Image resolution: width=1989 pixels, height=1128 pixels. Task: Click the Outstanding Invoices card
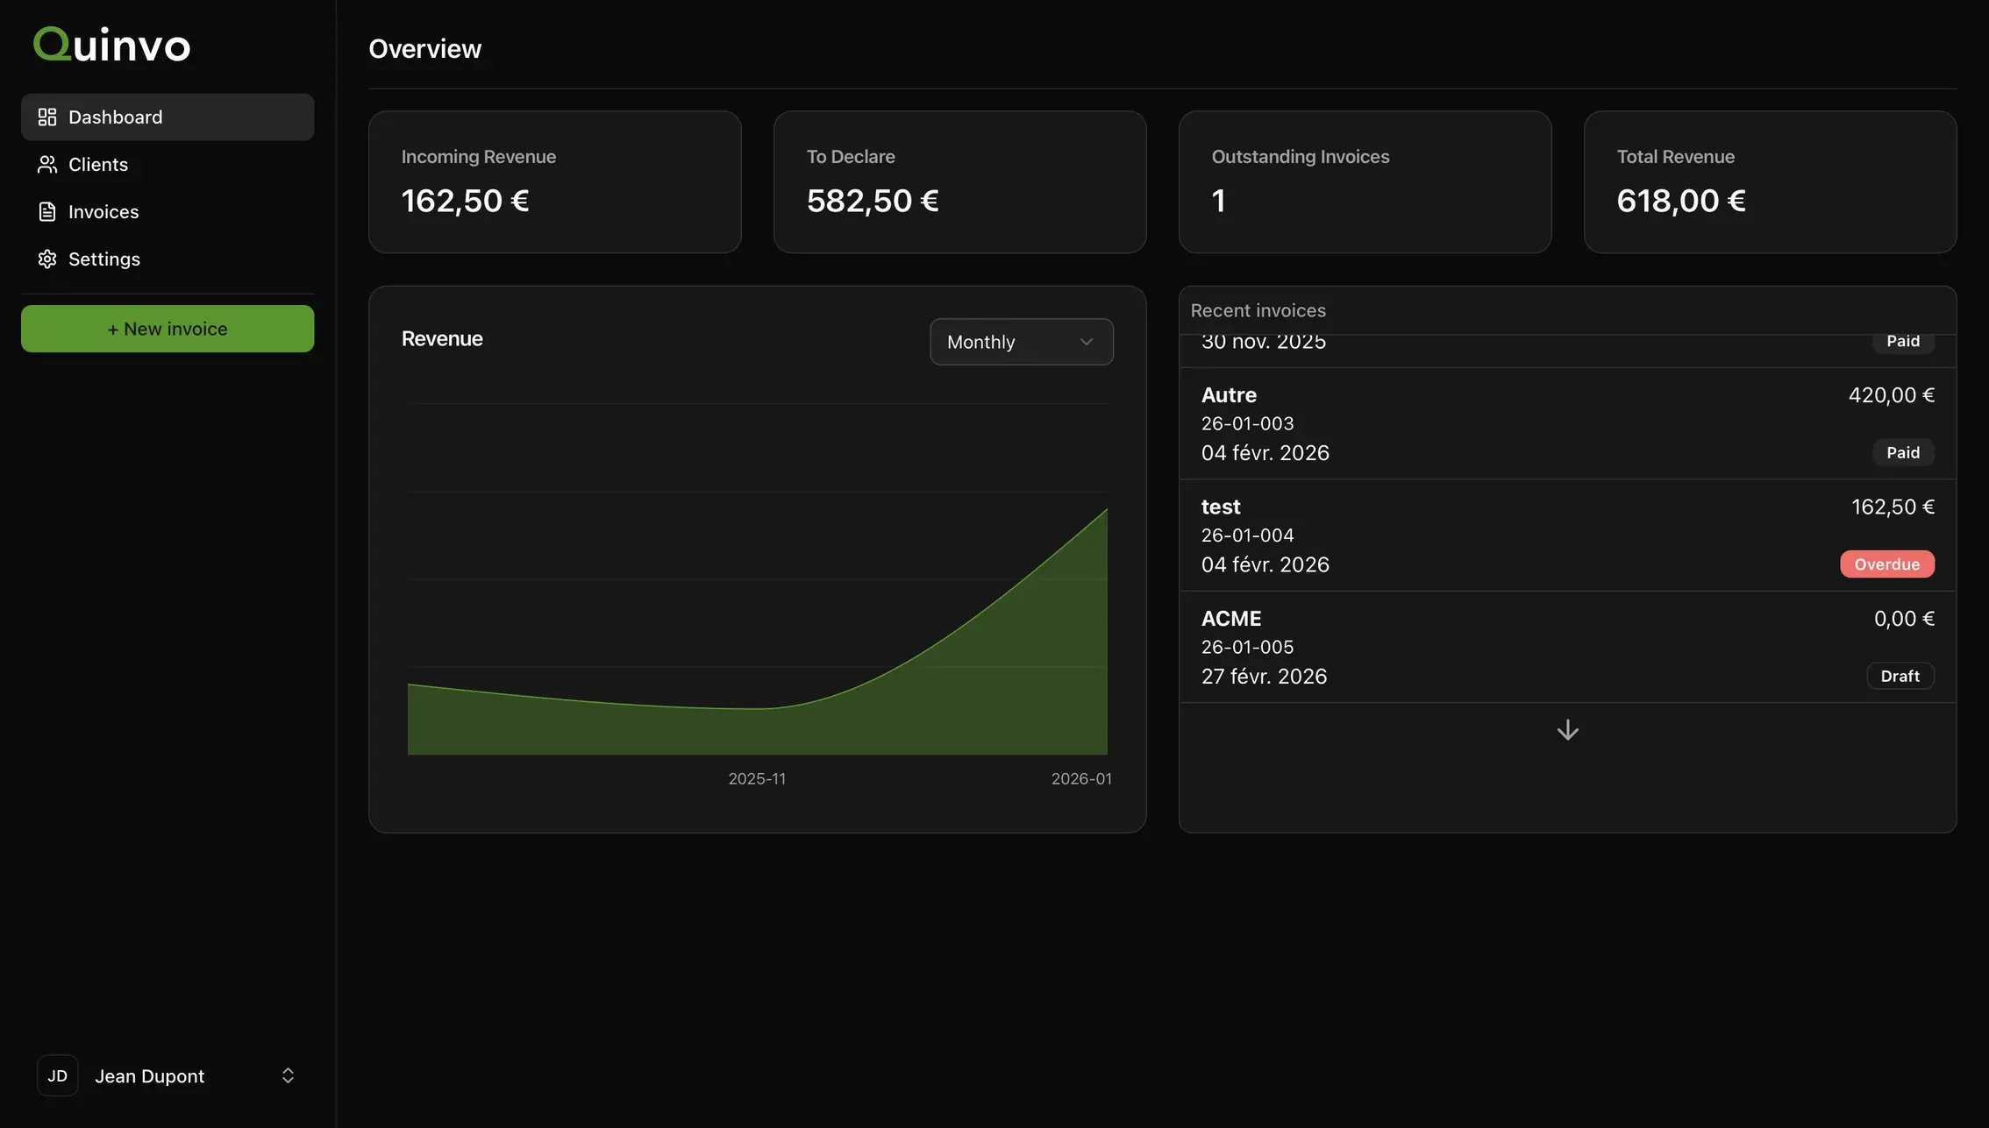1365,182
